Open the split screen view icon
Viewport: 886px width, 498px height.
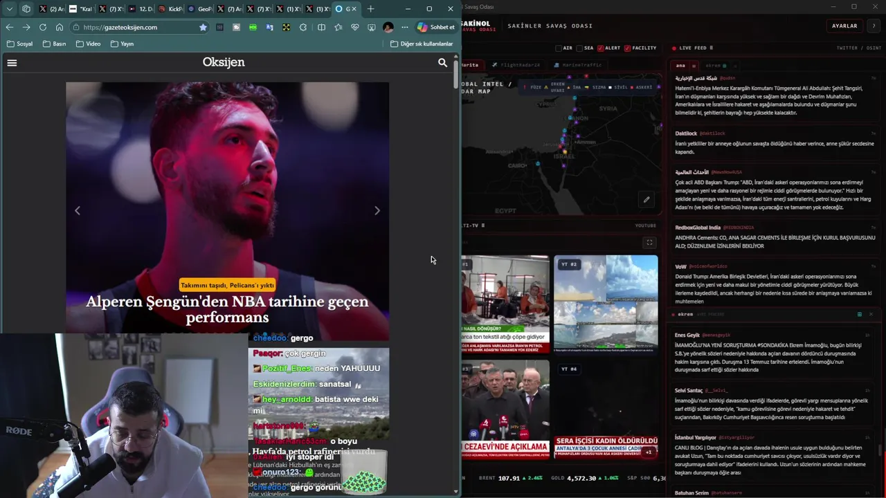click(x=321, y=27)
